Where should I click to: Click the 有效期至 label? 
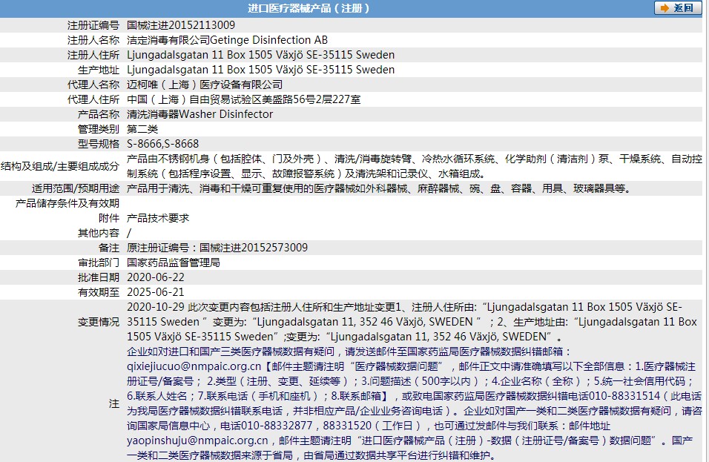[99, 292]
